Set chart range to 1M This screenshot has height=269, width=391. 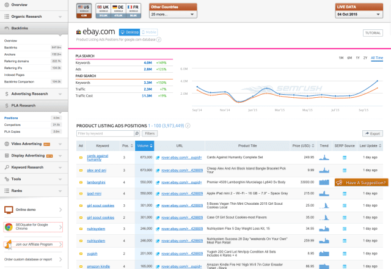pyautogui.click(x=341, y=58)
